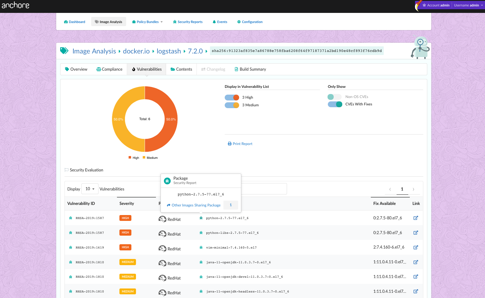Viewport: 485px width, 298px height.
Task: Open Security Reports
Action: point(188,22)
